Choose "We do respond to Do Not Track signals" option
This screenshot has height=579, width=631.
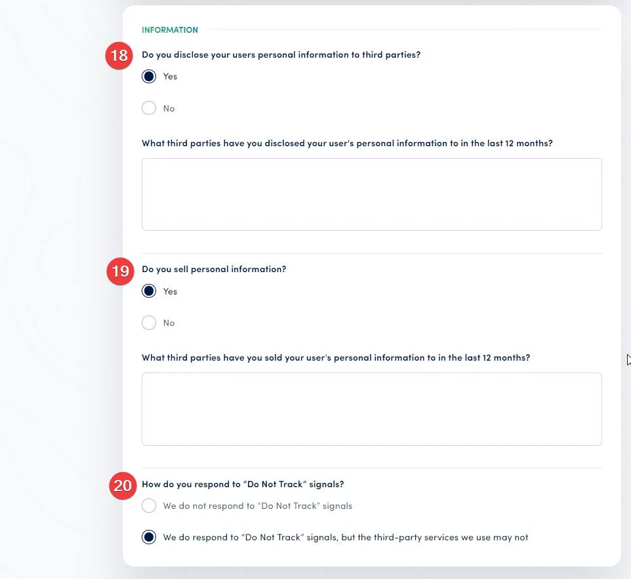coord(149,536)
